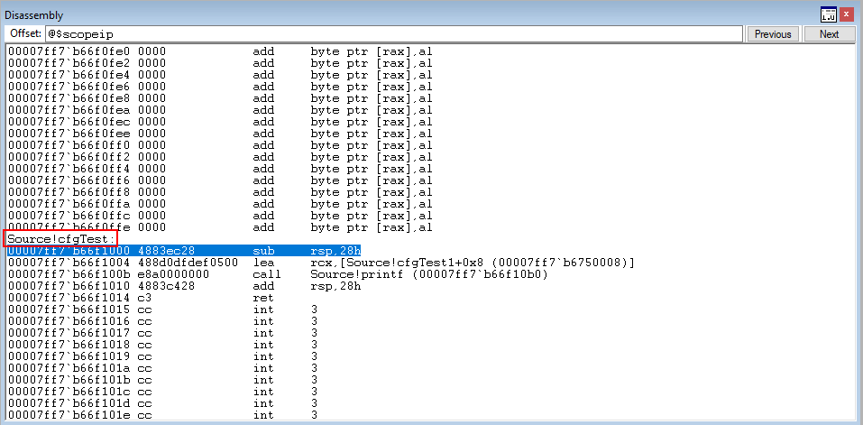Screen dimensions: 863x425
Task: Select the line at address b66f0ffc
Action: pyautogui.click(x=220, y=216)
